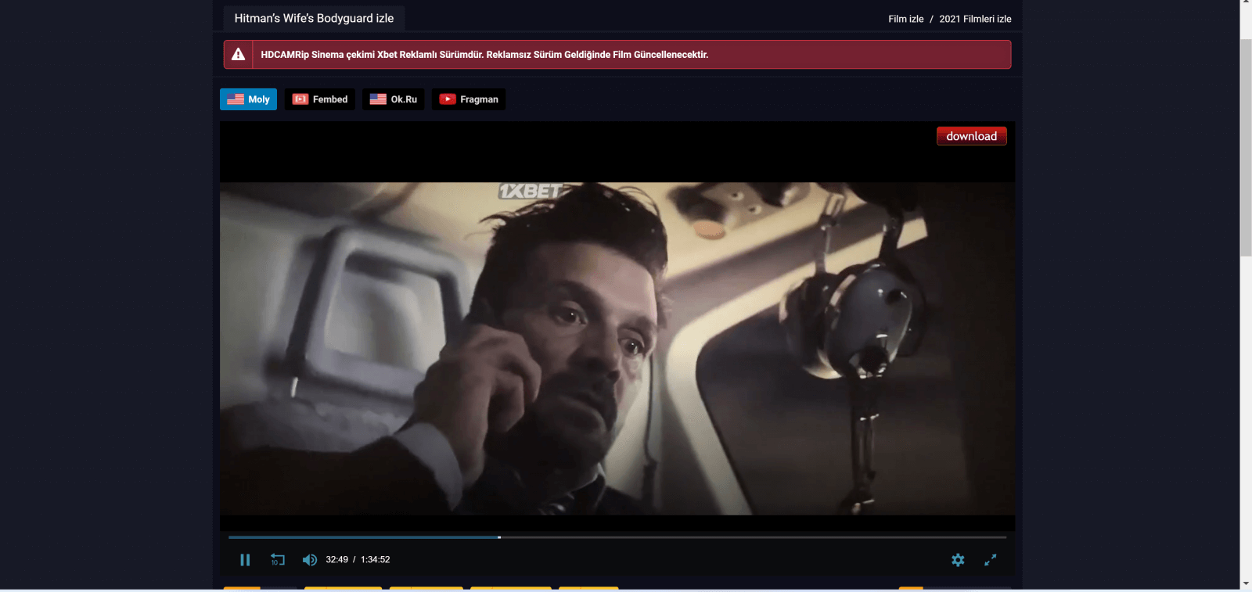Image resolution: width=1252 pixels, height=592 pixels.
Task: Switch to the Ok.Ru source
Action: pyautogui.click(x=394, y=99)
